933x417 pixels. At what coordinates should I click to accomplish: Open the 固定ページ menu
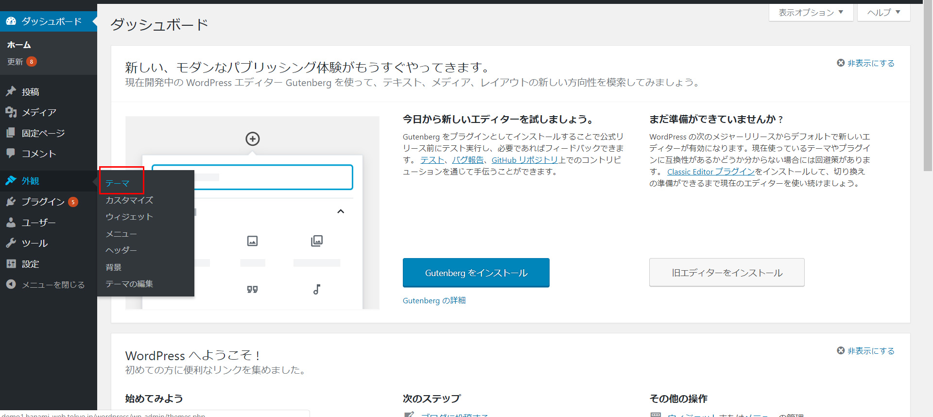[x=43, y=133]
